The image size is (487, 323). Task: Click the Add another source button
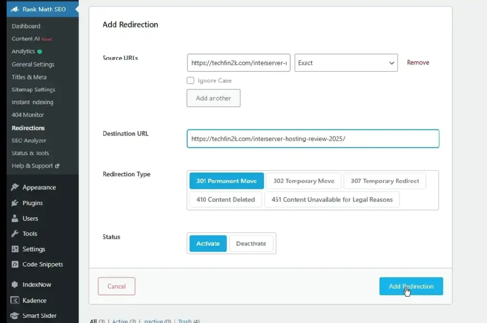click(214, 98)
